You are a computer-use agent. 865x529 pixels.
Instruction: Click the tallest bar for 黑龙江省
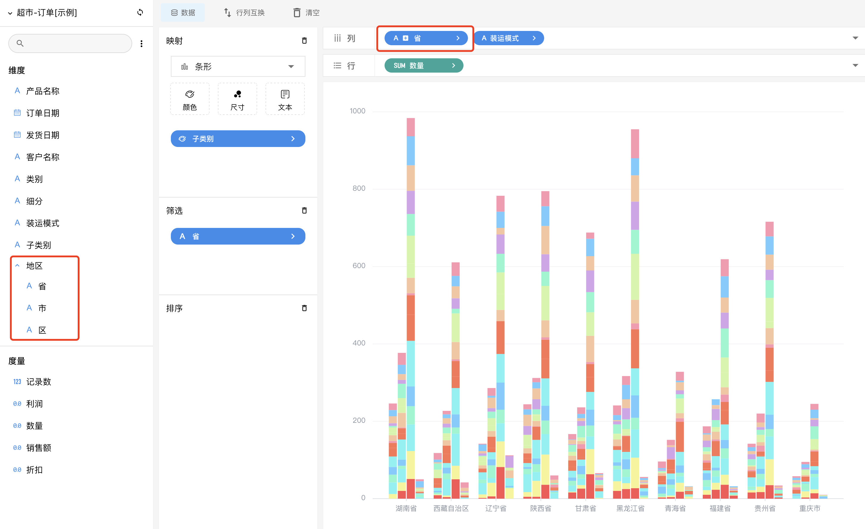(635, 314)
